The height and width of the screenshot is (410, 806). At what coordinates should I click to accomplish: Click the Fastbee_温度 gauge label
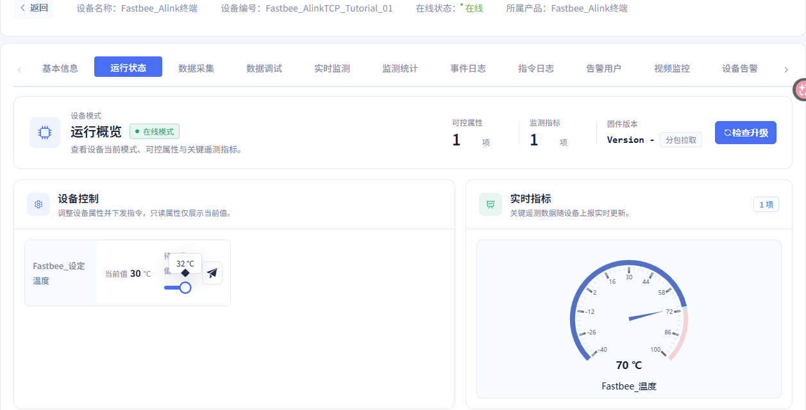(629, 386)
